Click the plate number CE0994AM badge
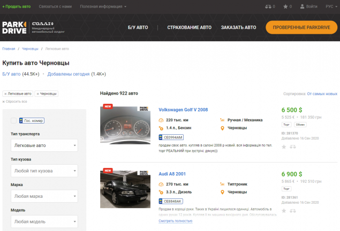 click(171, 137)
